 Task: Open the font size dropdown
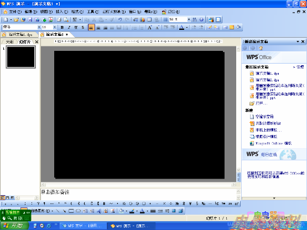pyautogui.click(x=55, y=27)
